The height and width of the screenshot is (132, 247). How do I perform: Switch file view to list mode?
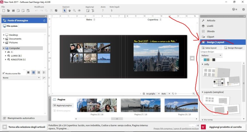44,73
